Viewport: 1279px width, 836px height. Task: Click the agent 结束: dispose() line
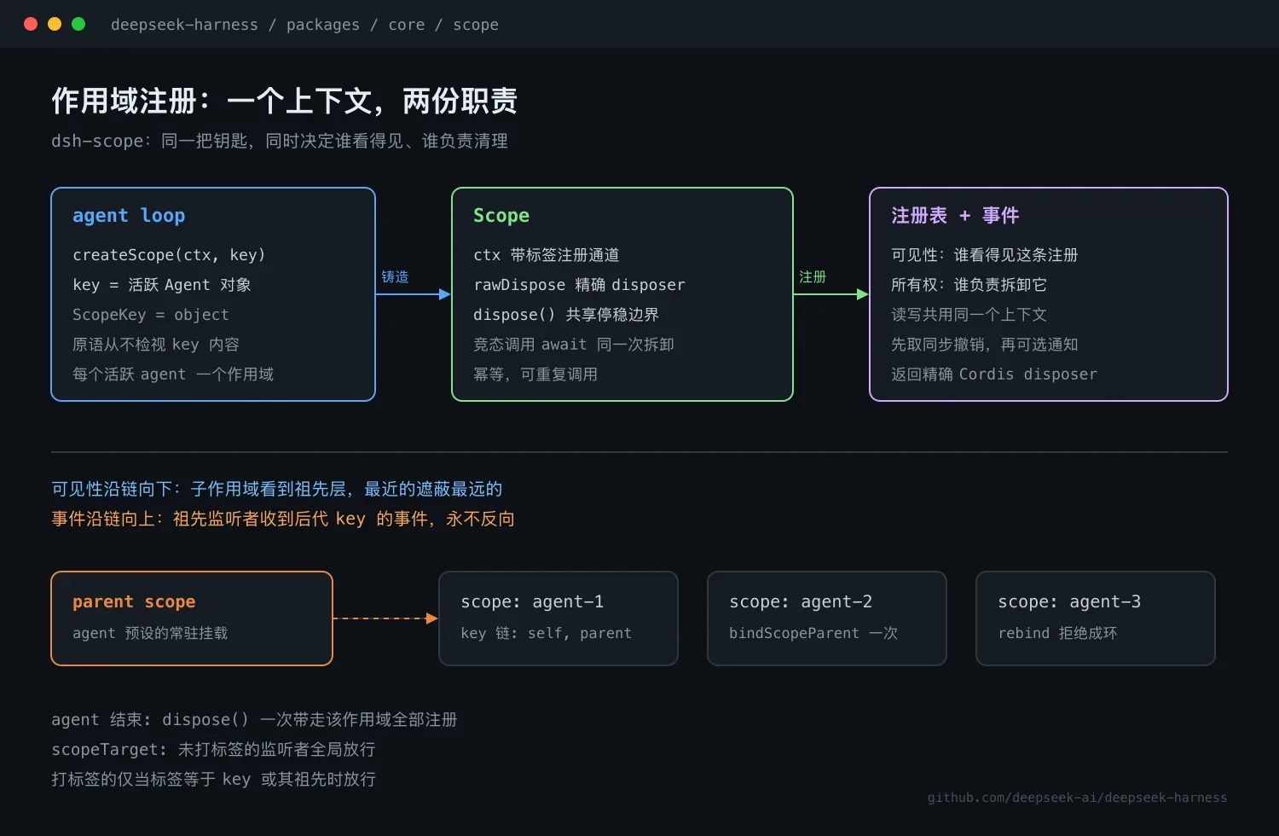(254, 720)
